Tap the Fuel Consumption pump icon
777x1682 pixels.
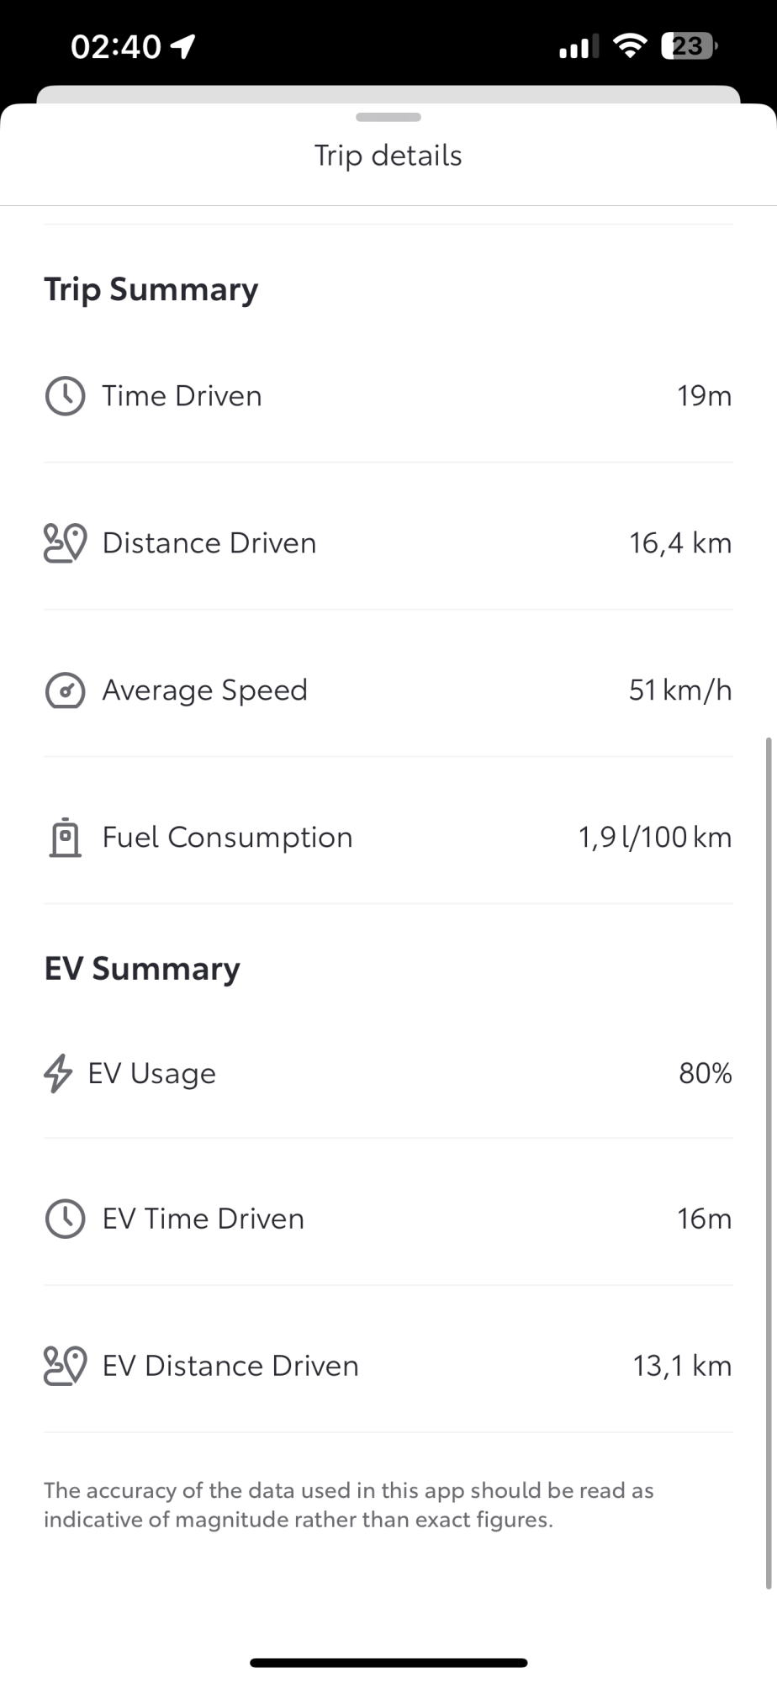pos(65,838)
